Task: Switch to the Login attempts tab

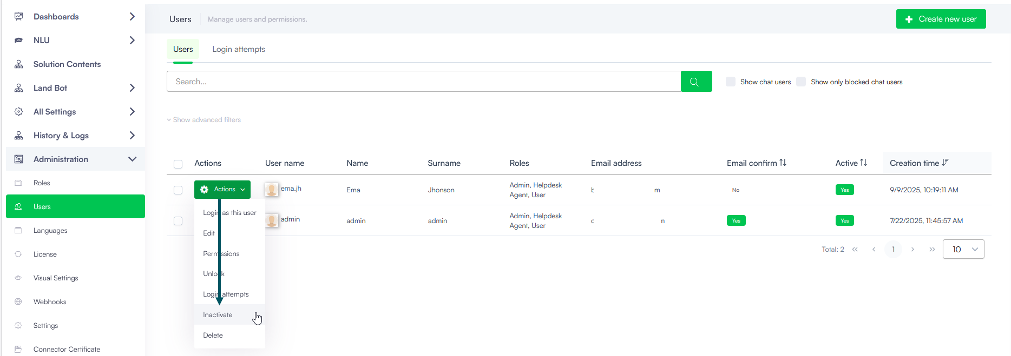Action: 239,49
